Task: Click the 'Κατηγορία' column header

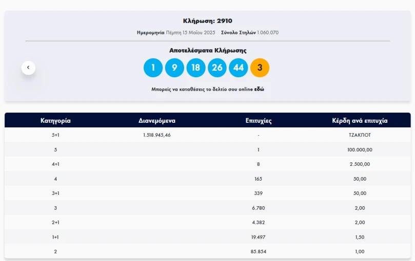Action: click(55, 121)
